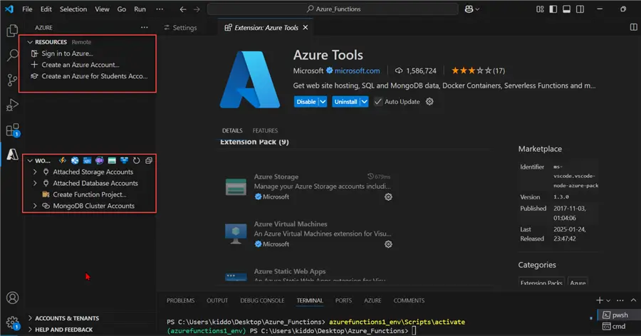Switch to the PORTS panel tab

tap(343, 300)
